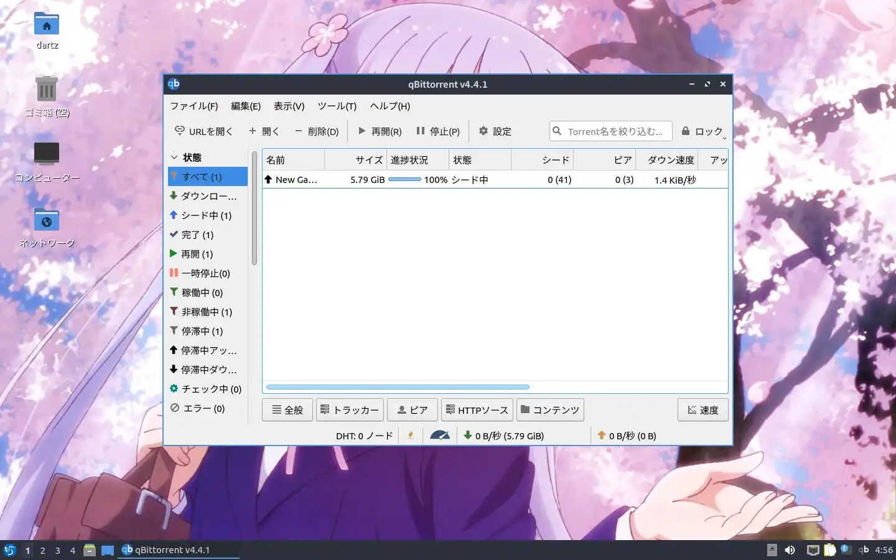
Task: Select the 停滞中 (1) filter
Action: point(208,331)
